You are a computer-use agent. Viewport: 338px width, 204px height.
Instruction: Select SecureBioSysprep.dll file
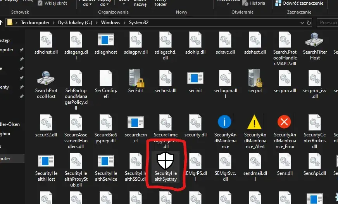(106, 129)
